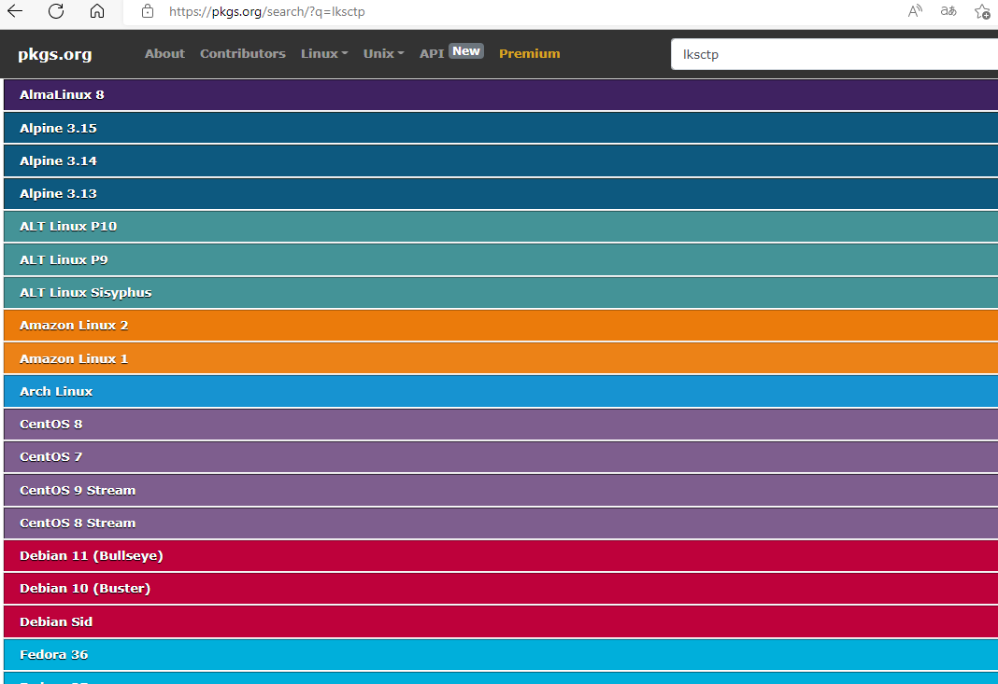Show packages for Debian 10 (Buster)
This screenshot has width=998, height=684.
(x=501, y=589)
